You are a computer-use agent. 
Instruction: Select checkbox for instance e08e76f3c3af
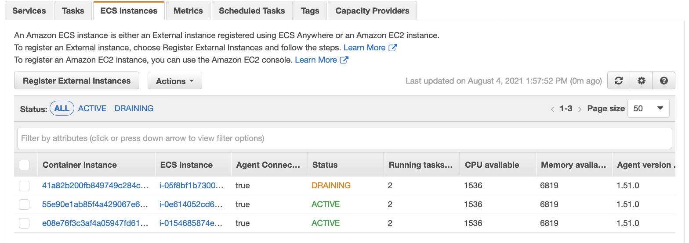[x=24, y=223]
